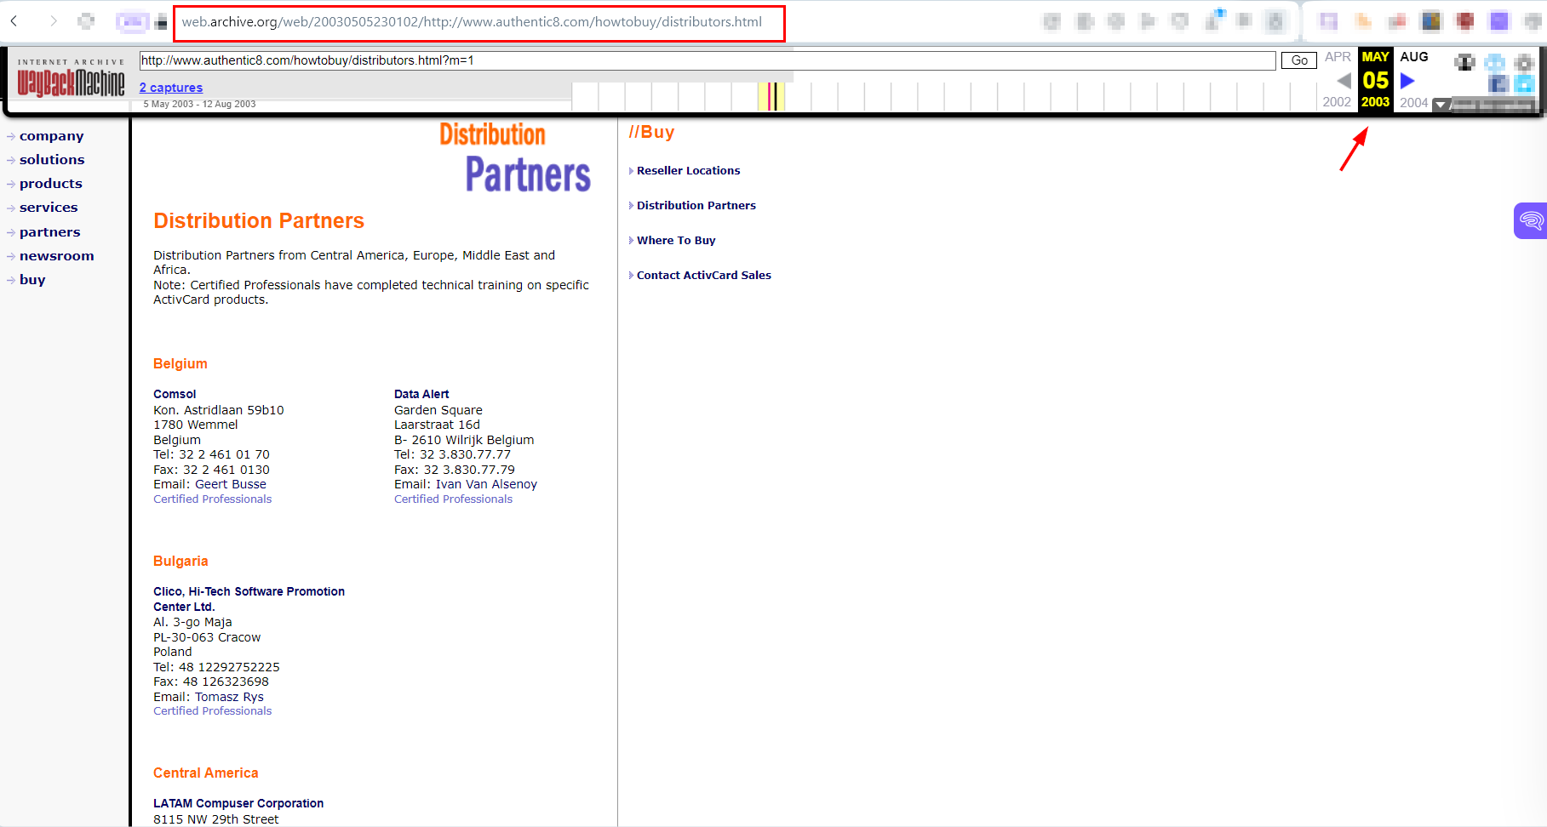Click the '1780 Wemmel' address line

pos(196,425)
